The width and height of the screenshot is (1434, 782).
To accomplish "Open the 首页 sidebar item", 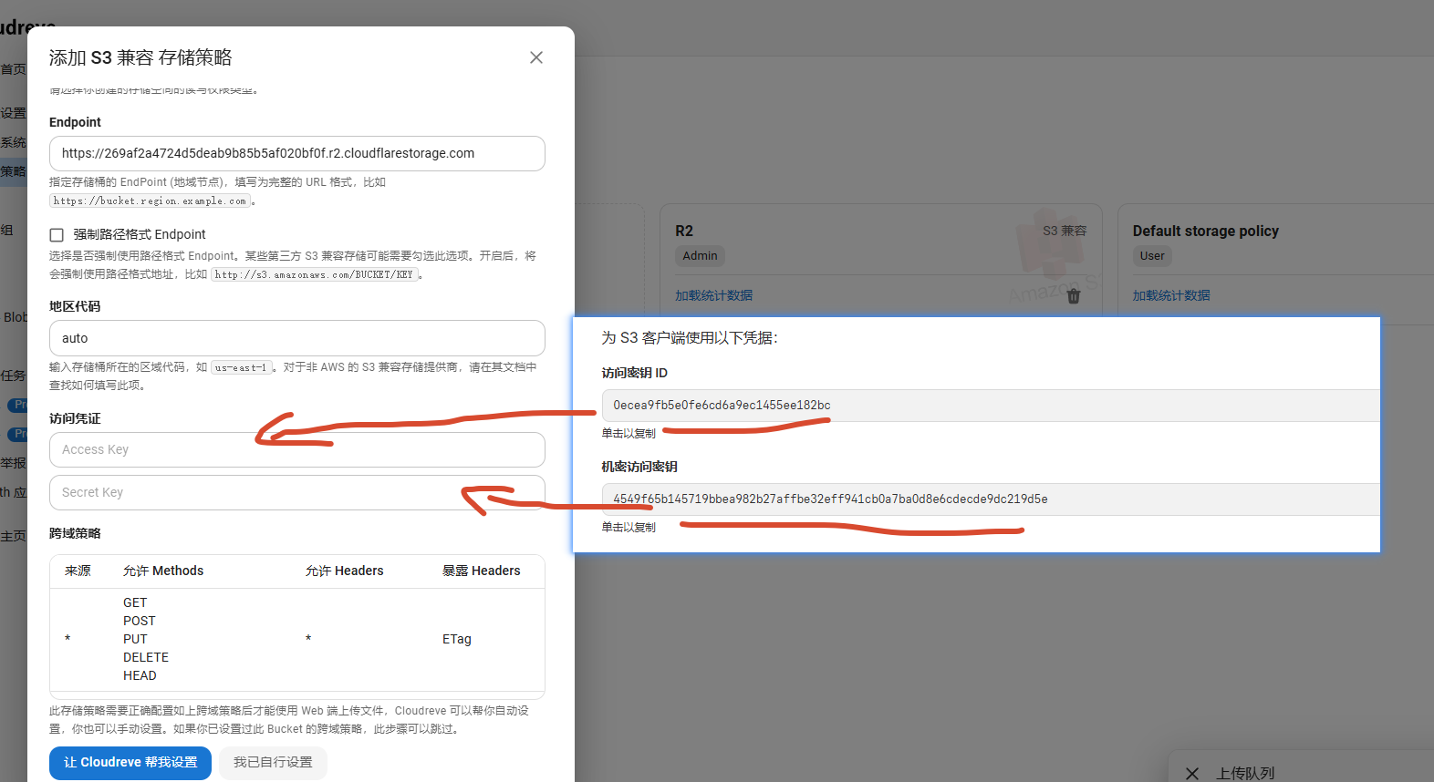I will pos(13,69).
